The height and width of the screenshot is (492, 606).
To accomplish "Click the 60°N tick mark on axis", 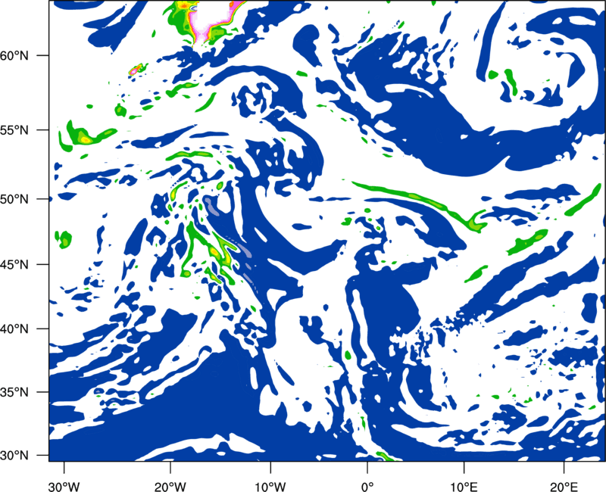I will tap(43, 55).
